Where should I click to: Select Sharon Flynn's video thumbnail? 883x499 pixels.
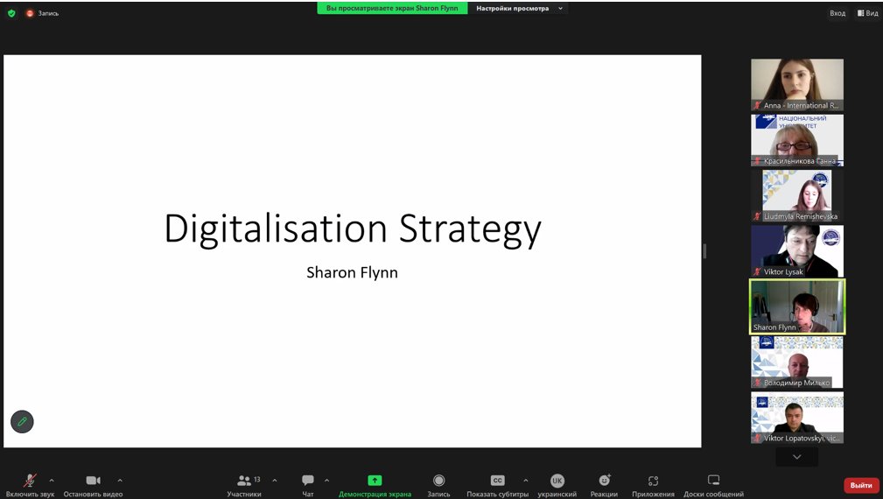pyautogui.click(x=797, y=306)
